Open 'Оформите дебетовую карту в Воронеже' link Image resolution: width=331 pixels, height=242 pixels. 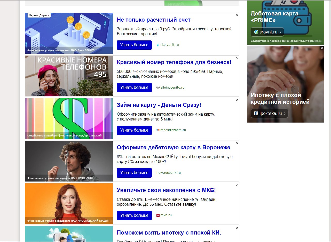174,148
